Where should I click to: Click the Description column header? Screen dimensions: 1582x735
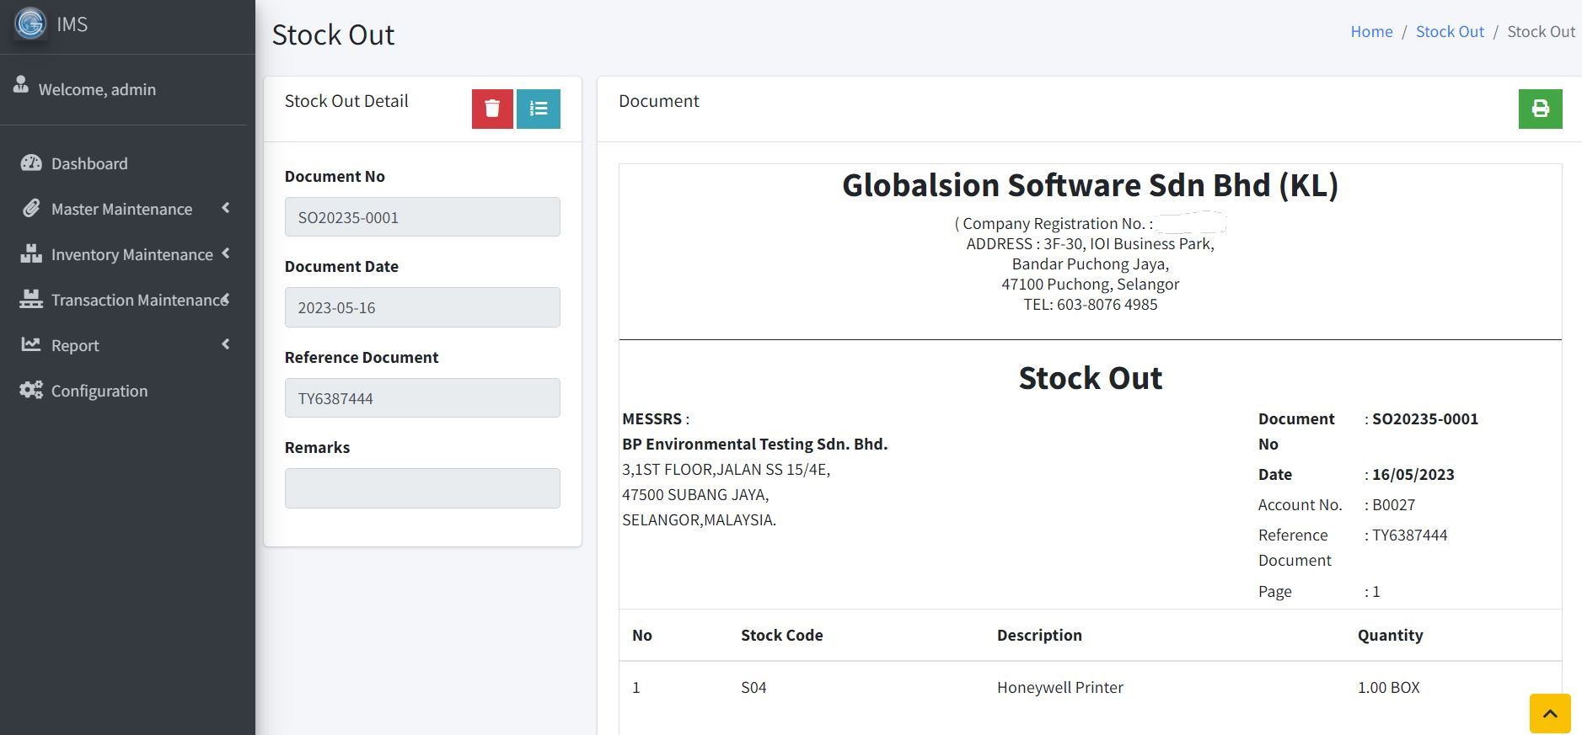pyautogui.click(x=1039, y=635)
